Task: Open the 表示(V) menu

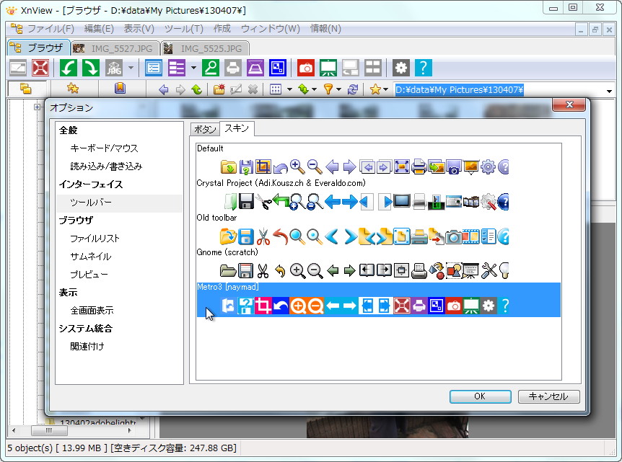Action: pyautogui.click(x=139, y=29)
